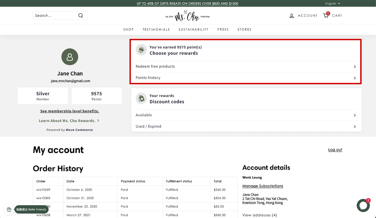This screenshot has height=218, width=376.
Task: Click the Refer Friends gift icon
Action: pos(9,209)
